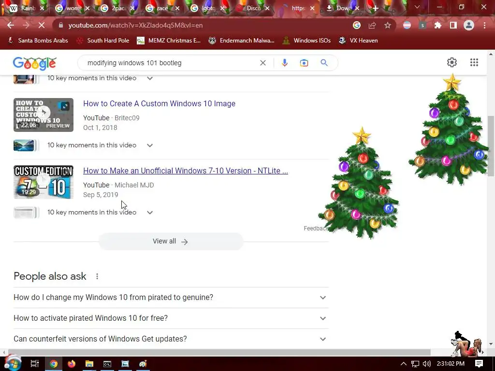Image resolution: width=495 pixels, height=371 pixels.
Task: Open Task View on taskbar
Action: (34, 364)
